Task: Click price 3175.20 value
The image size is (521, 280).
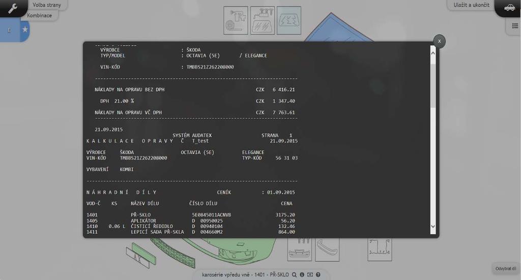Action: (x=285, y=215)
